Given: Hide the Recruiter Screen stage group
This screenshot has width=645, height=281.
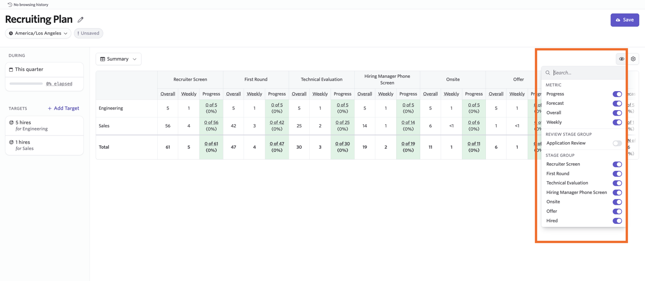Looking at the screenshot, I should (x=617, y=165).
